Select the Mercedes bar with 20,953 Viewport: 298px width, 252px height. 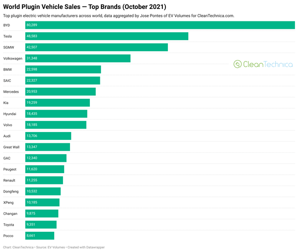pos(61,92)
